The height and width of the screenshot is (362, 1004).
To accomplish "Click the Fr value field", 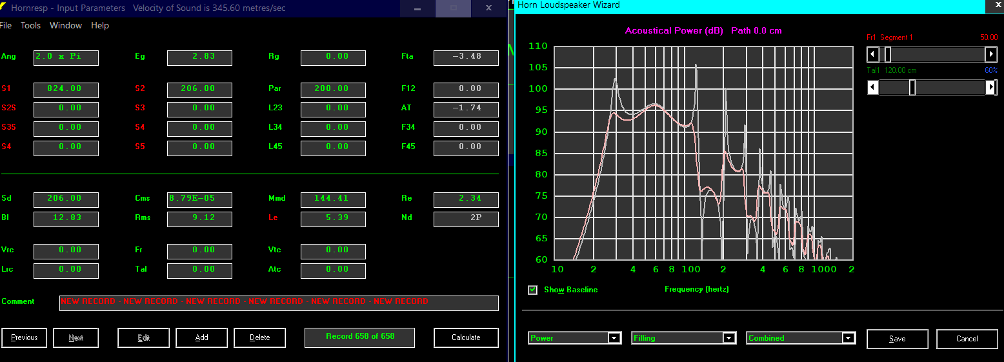I will coord(199,251).
